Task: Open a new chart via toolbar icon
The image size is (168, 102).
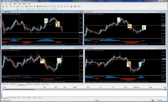Action: [3, 6]
